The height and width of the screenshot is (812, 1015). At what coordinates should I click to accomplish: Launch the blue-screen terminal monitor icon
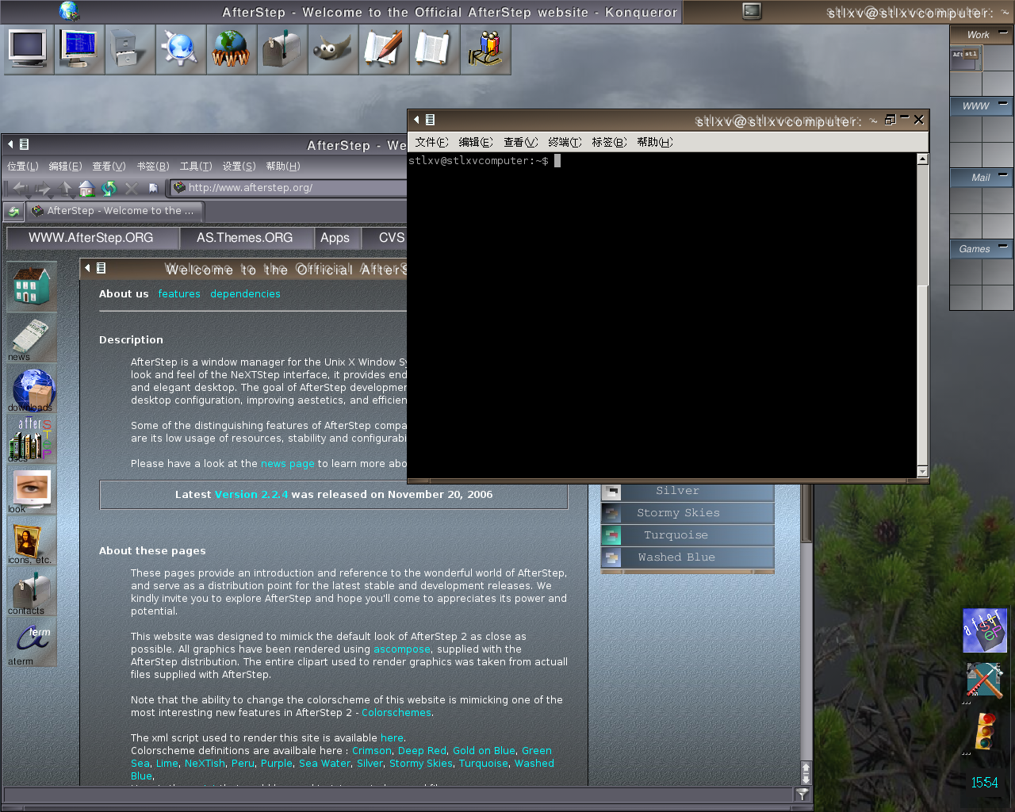79,49
